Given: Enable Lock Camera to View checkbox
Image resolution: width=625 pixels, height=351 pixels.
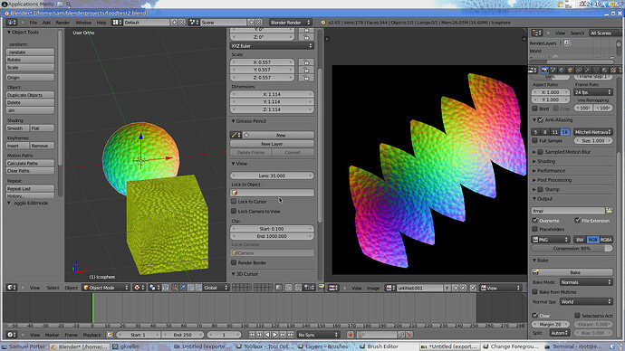Looking at the screenshot, I should [x=234, y=211].
